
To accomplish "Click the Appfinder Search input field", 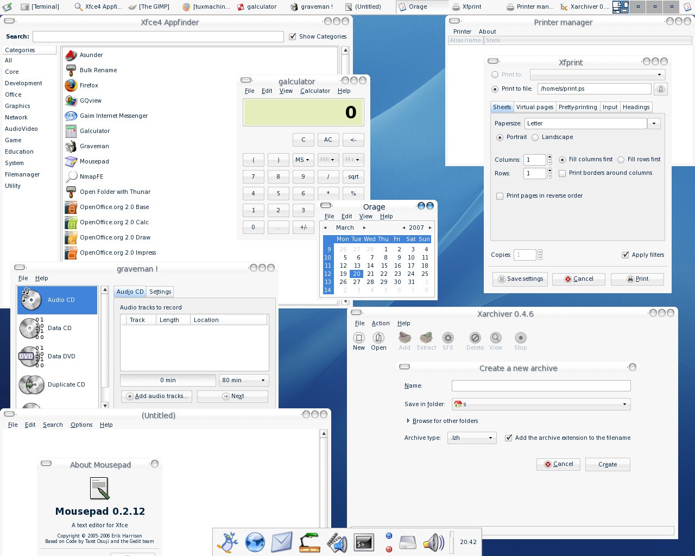I will (x=158, y=36).
